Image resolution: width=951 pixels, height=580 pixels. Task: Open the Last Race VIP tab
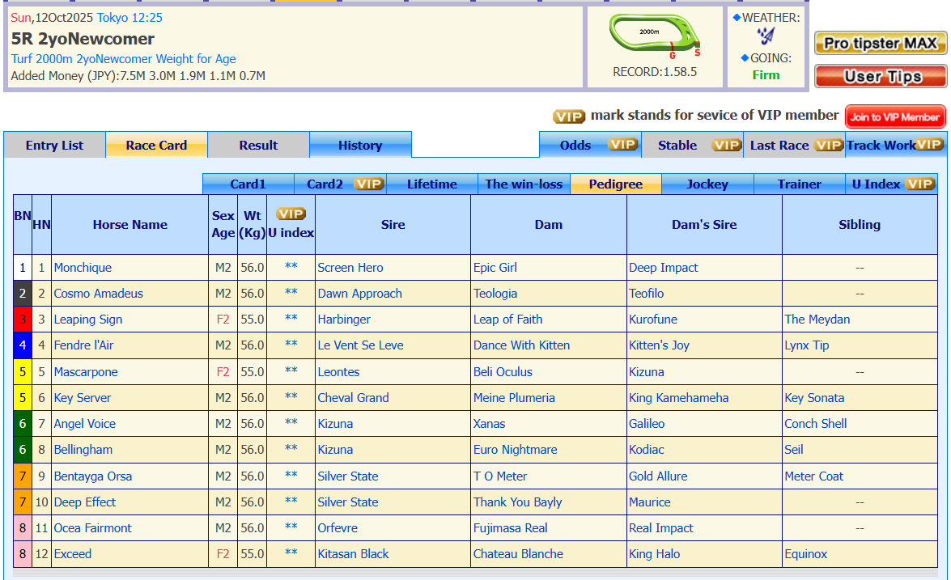tap(794, 146)
